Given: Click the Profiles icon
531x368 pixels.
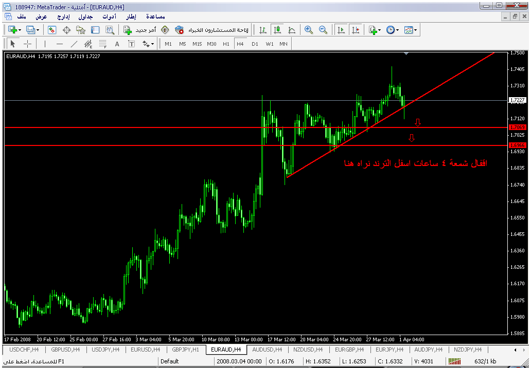Looking at the screenshot, I should [30, 30].
